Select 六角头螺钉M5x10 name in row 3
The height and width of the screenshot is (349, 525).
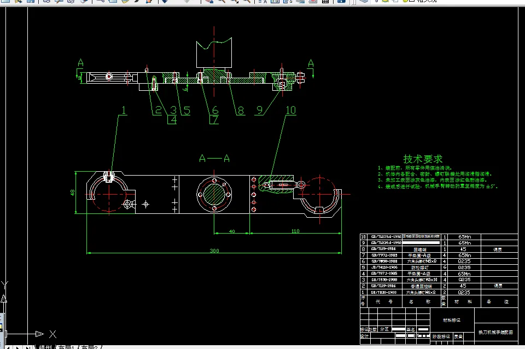coord(422,280)
